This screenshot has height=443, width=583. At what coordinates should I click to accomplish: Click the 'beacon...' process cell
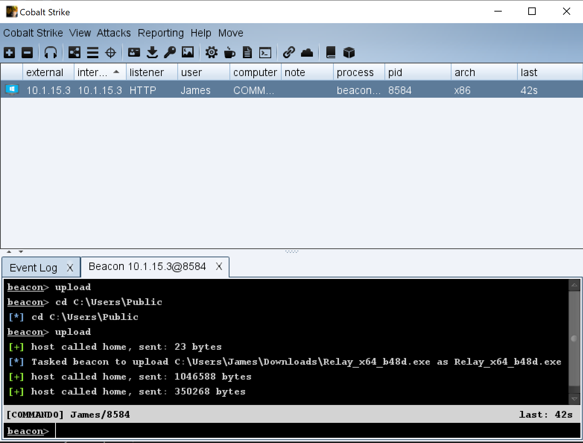pyautogui.click(x=359, y=90)
